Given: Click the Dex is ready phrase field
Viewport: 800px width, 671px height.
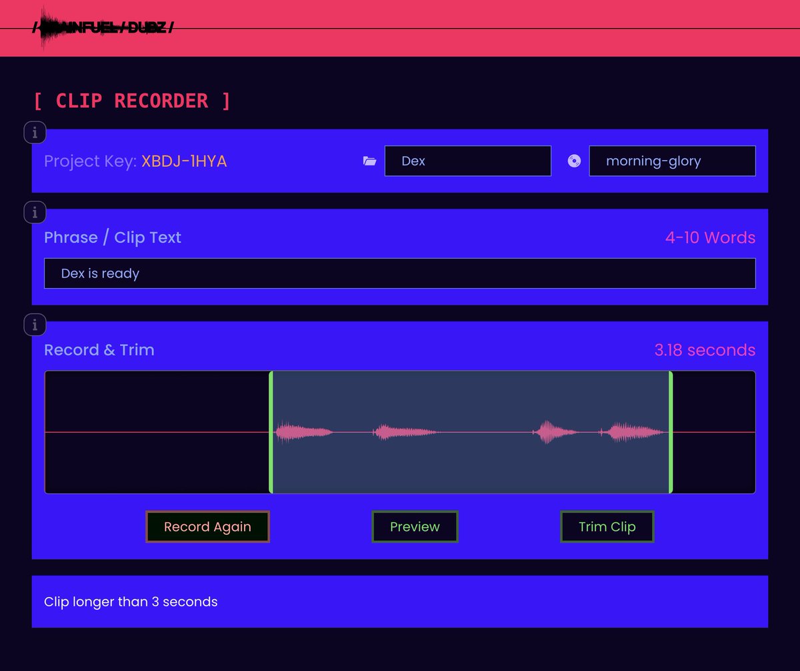Looking at the screenshot, I should (x=400, y=273).
